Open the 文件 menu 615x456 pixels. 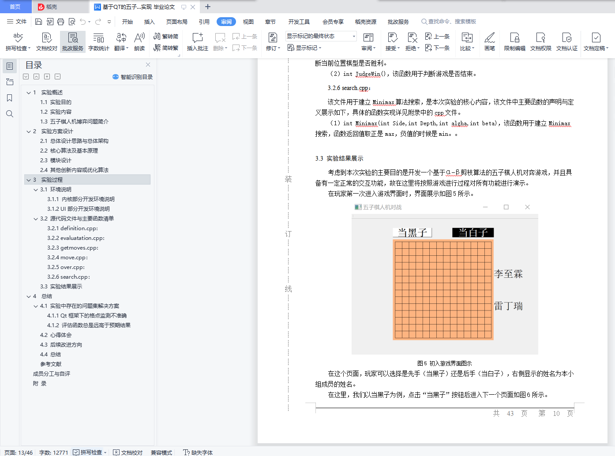point(17,22)
